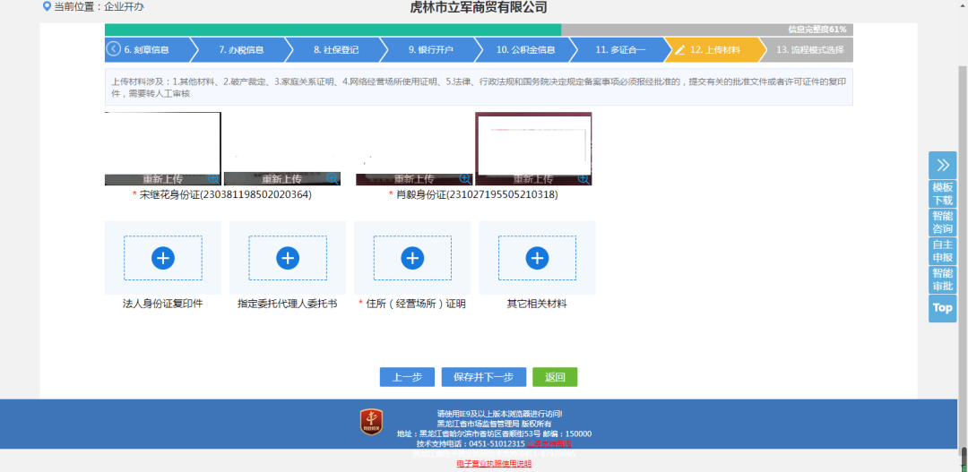The width and height of the screenshot is (968, 472).
Task: Open 自主申报 in the sidebar
Action: click(943, 251)
